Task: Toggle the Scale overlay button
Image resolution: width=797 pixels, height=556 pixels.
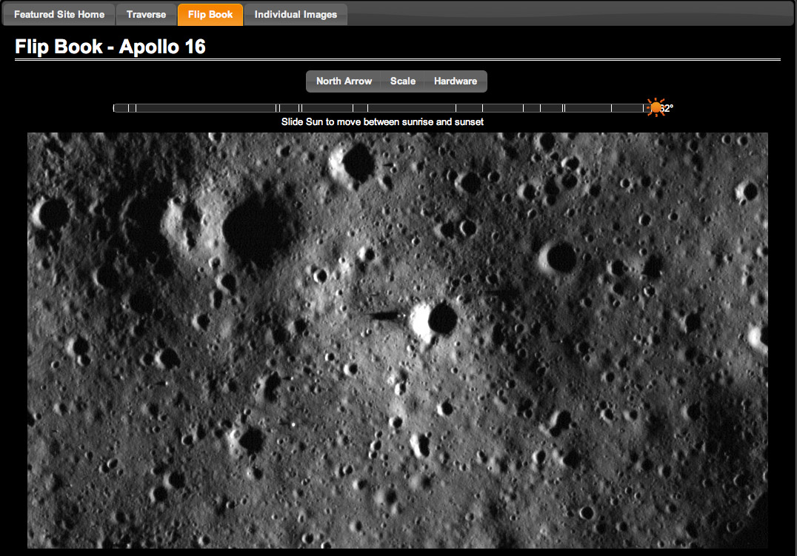Action: 402,81
